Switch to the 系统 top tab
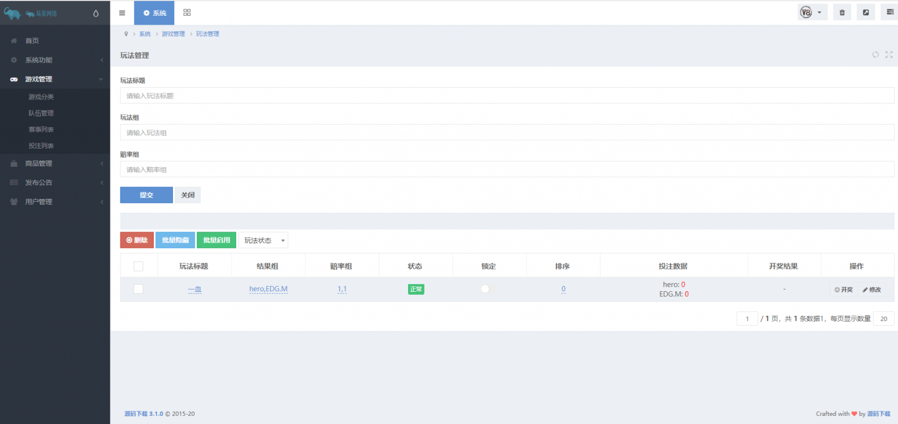The width and height of the screenshot is (898, 424). (x=154, y=13)
